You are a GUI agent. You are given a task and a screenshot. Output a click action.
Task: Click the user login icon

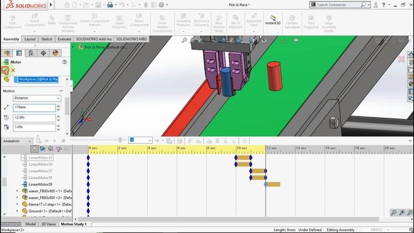click(x=376, y=5)
